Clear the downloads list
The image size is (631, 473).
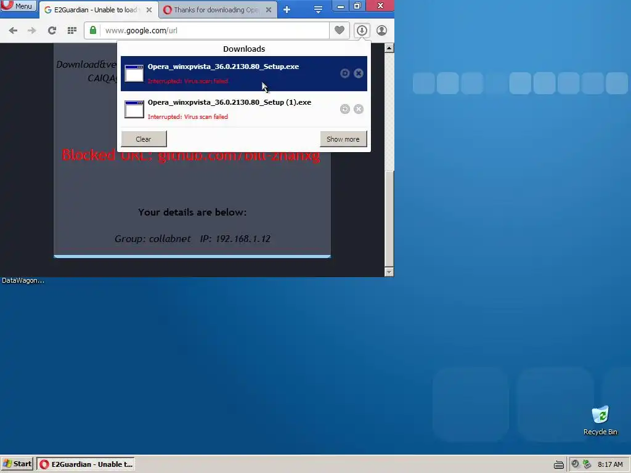click(x=144, y=139)
